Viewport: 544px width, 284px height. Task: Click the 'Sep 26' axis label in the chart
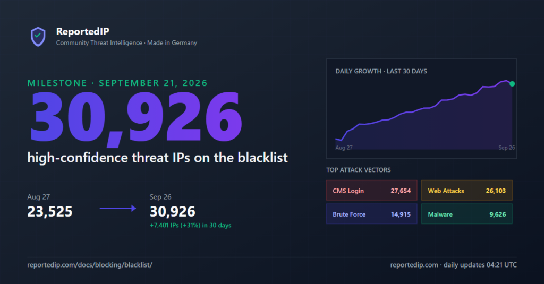(506, 148)
